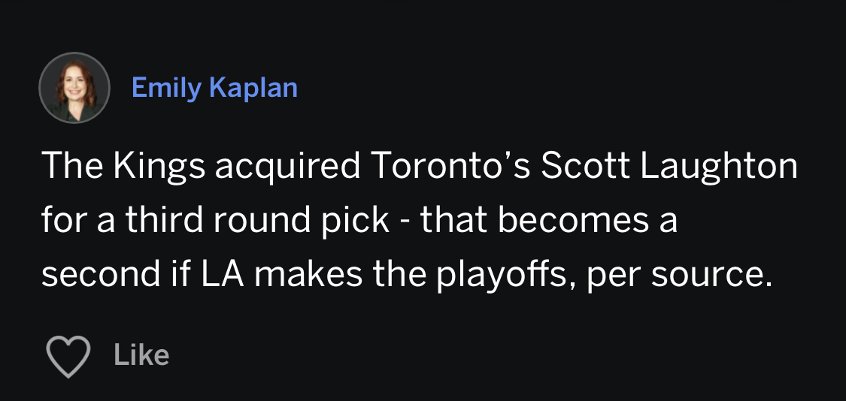This screenshot has width=846, height=401.
Task: Click "Scott Laughton" in the post text
Action: click(x=669, y=166)
